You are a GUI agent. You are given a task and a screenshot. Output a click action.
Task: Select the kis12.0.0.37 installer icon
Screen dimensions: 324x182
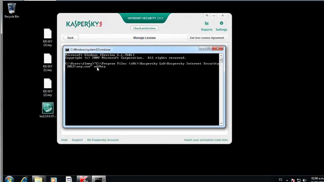click(x=48, y=110)
